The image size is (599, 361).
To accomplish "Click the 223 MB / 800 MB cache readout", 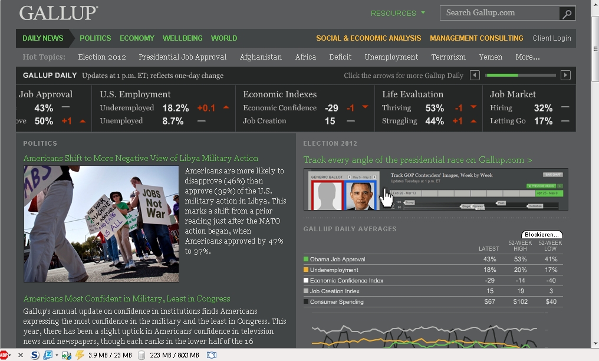I will [175, 355].
